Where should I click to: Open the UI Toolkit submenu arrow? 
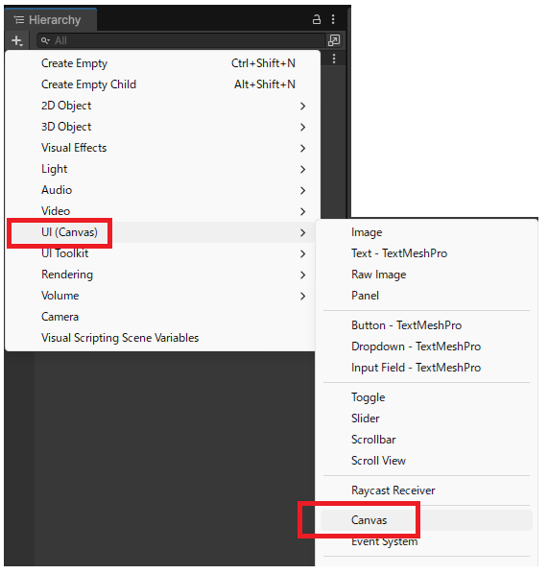[302, 253]
